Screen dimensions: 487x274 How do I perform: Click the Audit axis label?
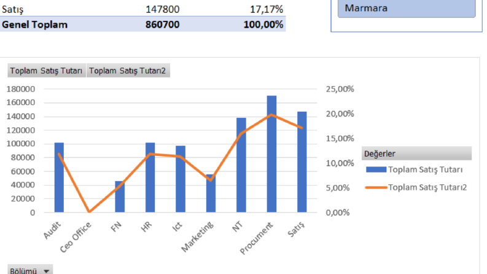click(52, 230)
